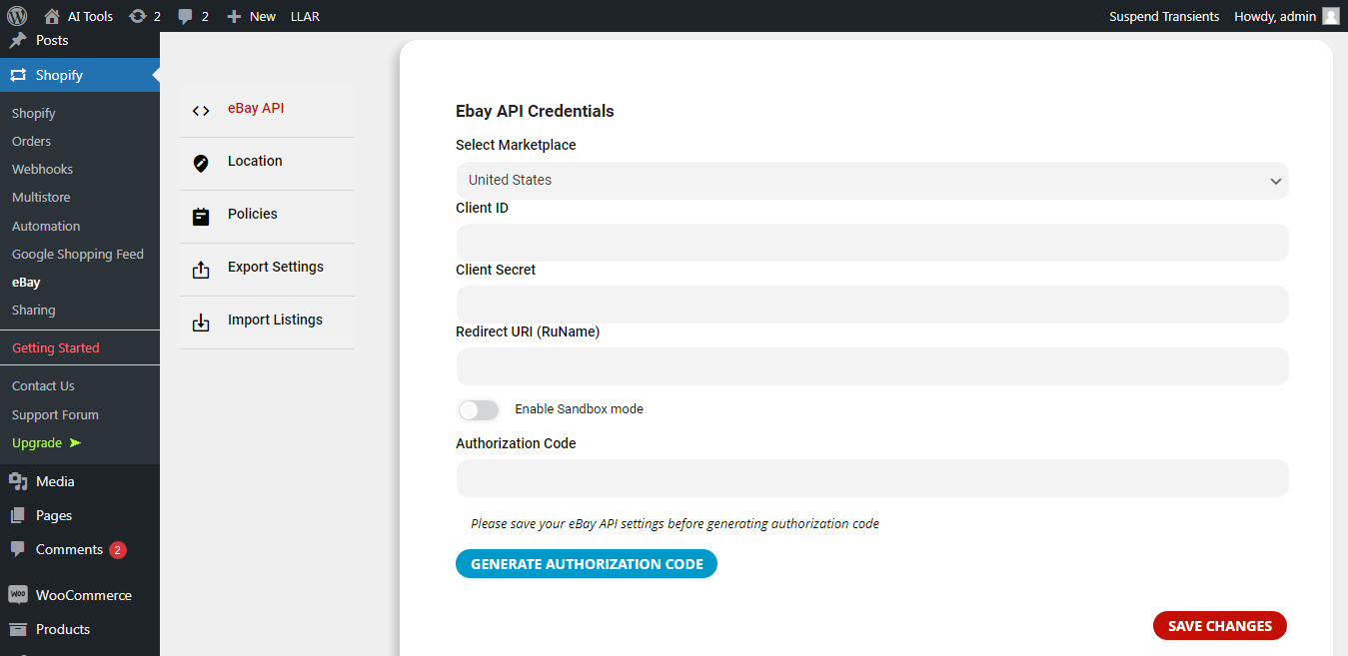Open the Automation submenu item
Image resolution: width=1348 pixels, height=656 pixels.
(46, 226)
